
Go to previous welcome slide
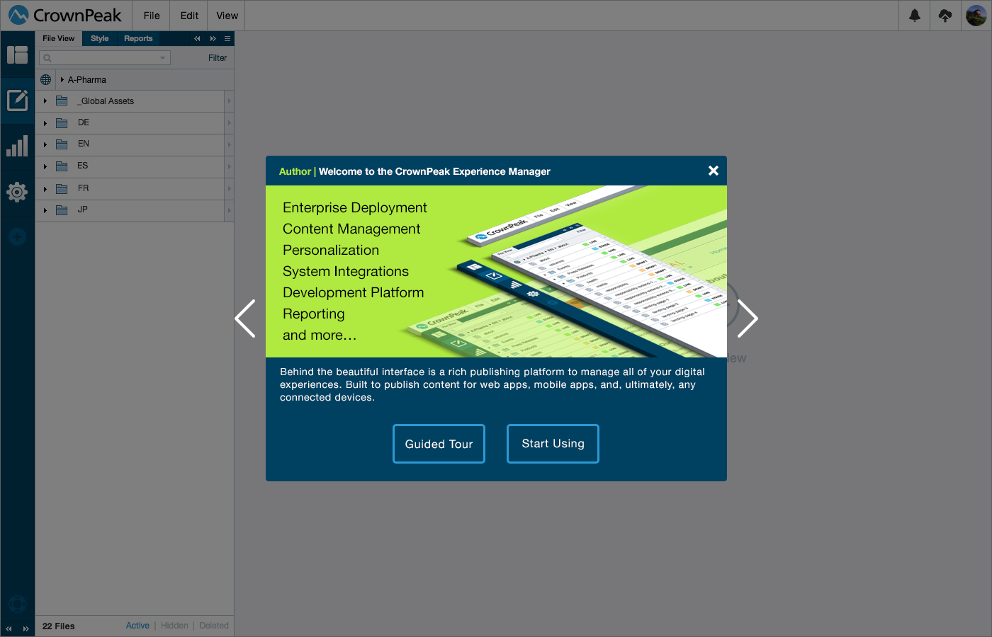pyautogui.click(x=245, y=318)
